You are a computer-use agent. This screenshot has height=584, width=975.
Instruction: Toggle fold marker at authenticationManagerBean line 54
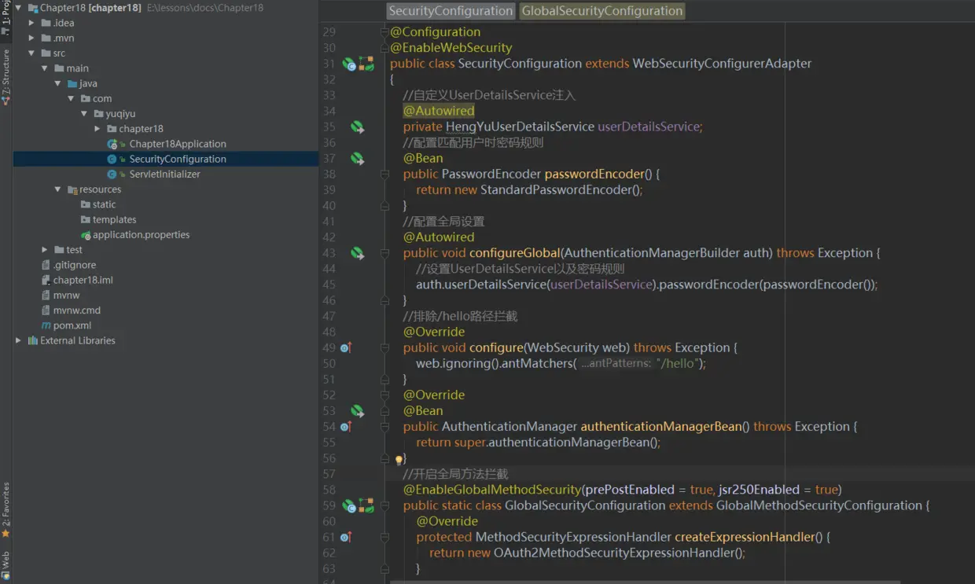pos(384,427)
